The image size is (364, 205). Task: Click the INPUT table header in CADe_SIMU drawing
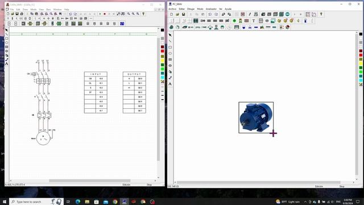(96, 74)
